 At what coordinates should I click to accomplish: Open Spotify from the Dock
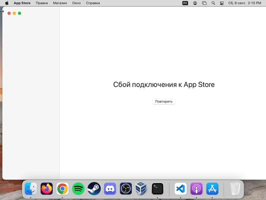coord(78,189)
